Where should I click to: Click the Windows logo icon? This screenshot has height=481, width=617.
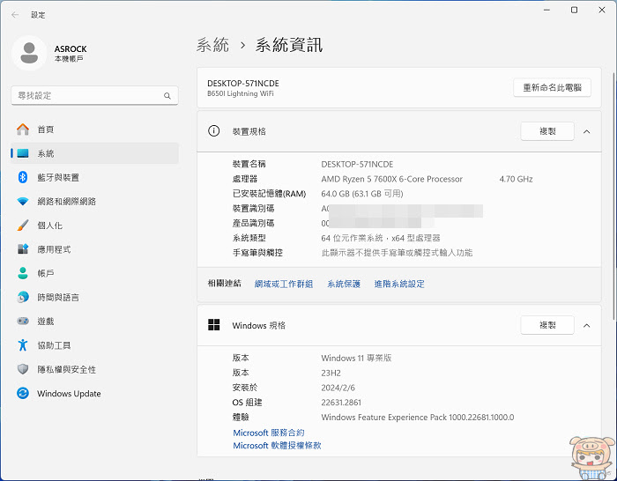213,325
